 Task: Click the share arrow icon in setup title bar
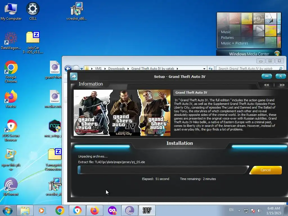(x=74, y=76)
